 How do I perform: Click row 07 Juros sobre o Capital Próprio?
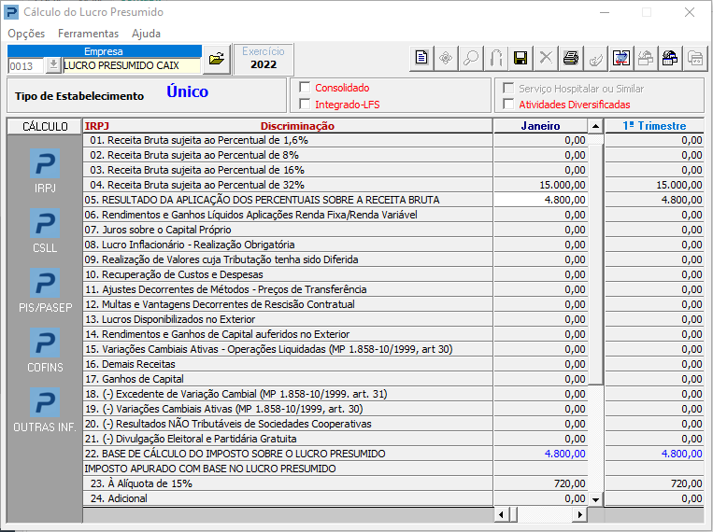[288, 230]
